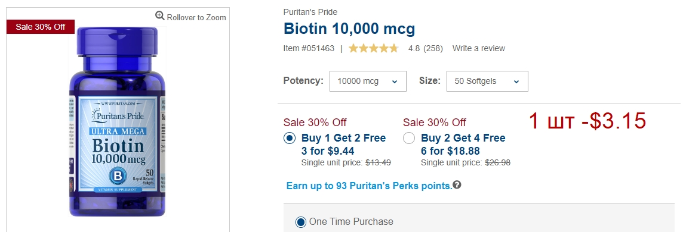Click the 3 for $9.44 offer label
The height and width of the screenshot is (232, 683).
[328, 151]
